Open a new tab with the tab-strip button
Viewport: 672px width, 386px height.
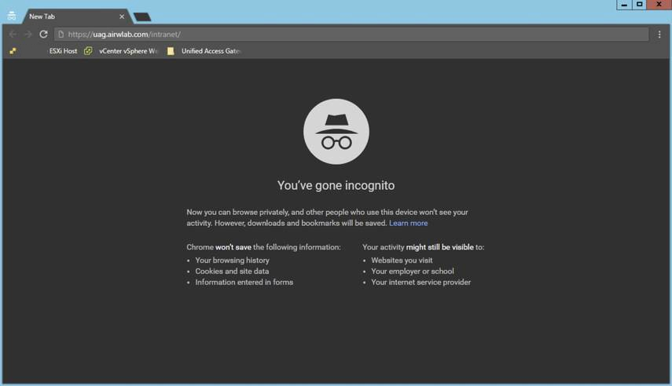coord(141,17)
